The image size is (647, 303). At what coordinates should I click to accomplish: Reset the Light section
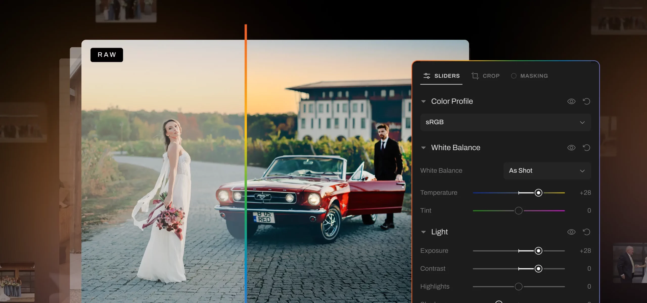pos(586,232)
